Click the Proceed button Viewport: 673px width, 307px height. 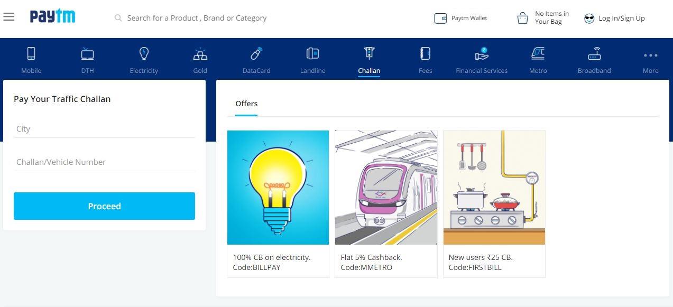click(104, 206)
